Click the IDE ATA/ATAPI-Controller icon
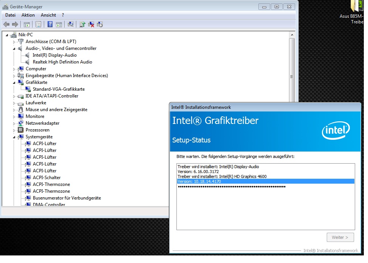Image resolution: width=368 pixels, height=263 pixels. 21,96
